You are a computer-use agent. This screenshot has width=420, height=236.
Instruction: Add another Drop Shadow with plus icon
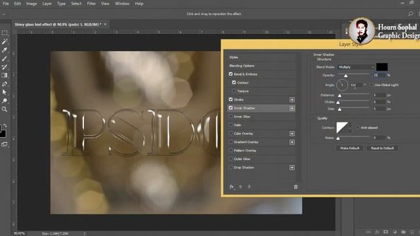click(x=292, y=168)
